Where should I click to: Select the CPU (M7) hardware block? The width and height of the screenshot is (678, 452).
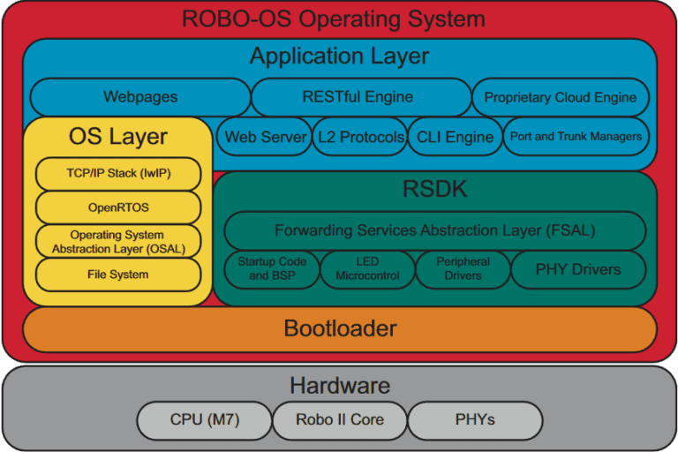pyautogui.click(x=205, y=420)
